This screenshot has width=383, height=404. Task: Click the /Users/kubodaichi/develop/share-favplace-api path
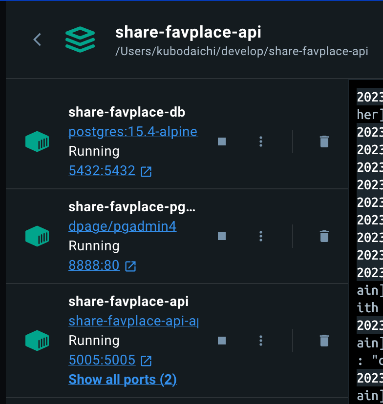click(242, 51)
